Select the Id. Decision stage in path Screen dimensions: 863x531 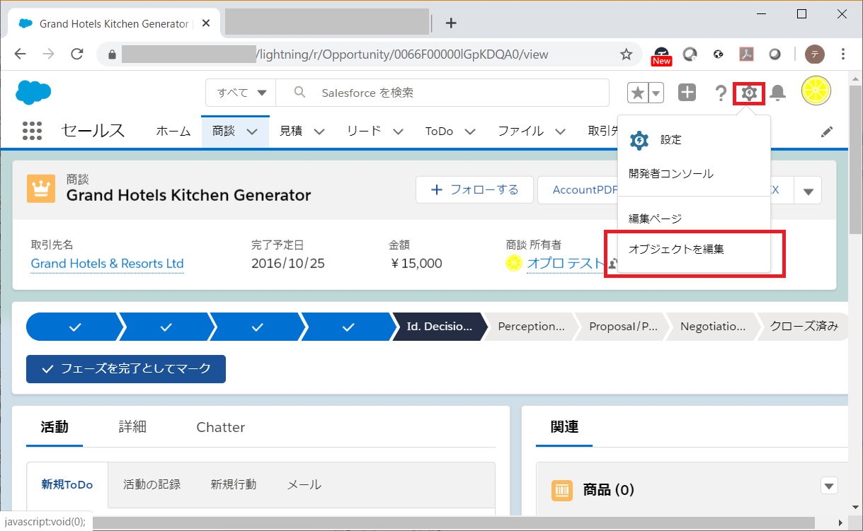pos(439,327)
